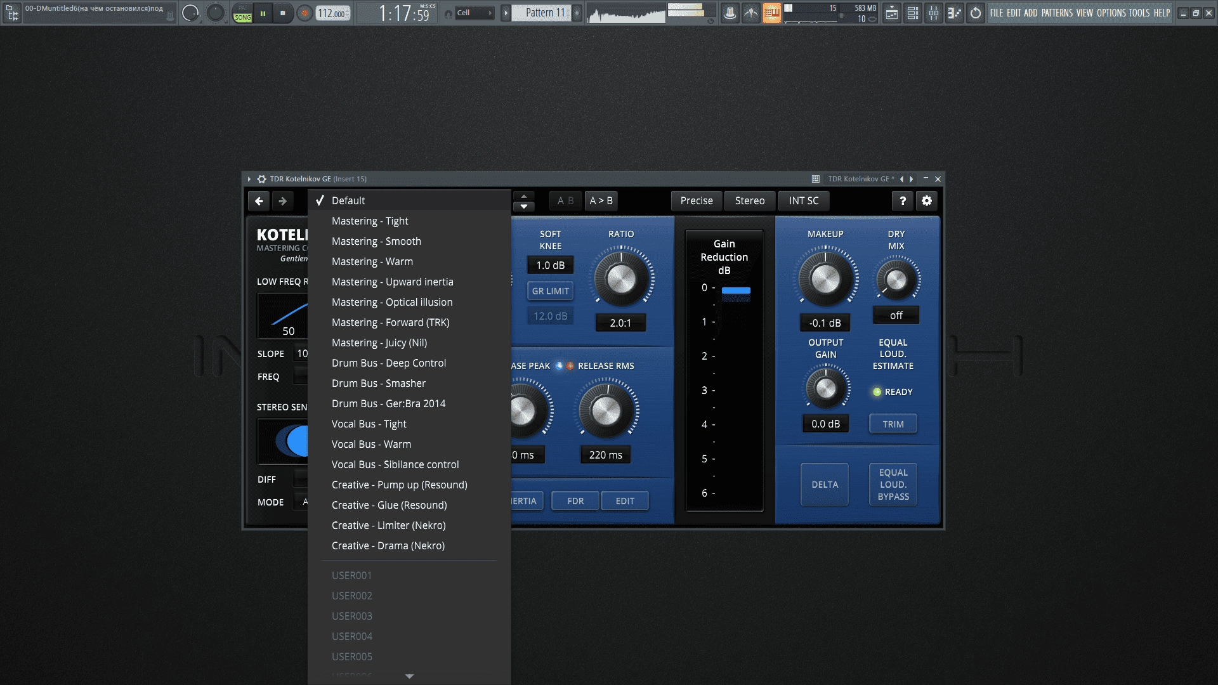
Task: Open the OPTIONS menu
Action: 1111,13
